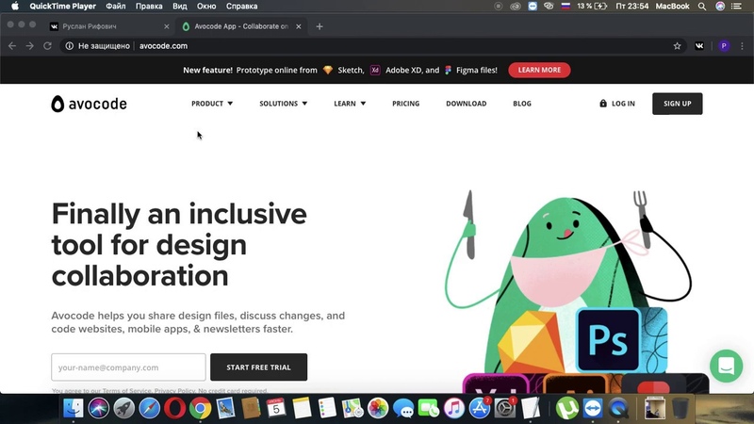Expand the LEARN dropdown menu

(x=350, y=104)
